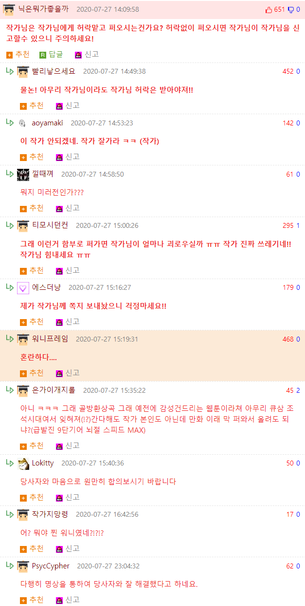Click the reply arrow beside 티모시던컨

point(10,225)
